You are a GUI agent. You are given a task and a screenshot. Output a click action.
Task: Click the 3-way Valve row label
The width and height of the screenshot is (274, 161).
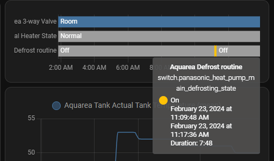pyautogui.click(x=35, y=21)
